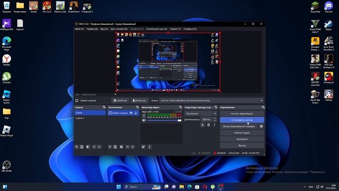The image size is (339, 191).
Task: Undock the Scenes panel
Action: point(104,107)
